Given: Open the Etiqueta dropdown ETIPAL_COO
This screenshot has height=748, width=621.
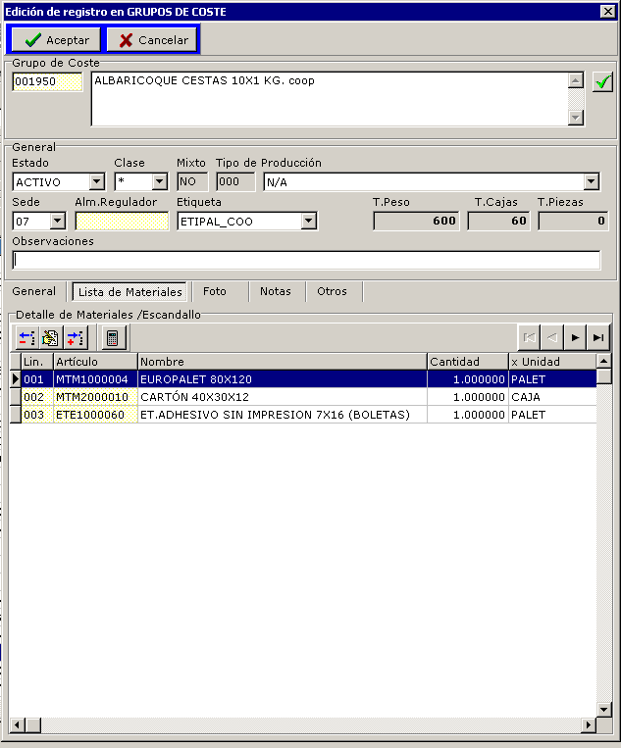Looking at the screenshot, I should (308, 222).
